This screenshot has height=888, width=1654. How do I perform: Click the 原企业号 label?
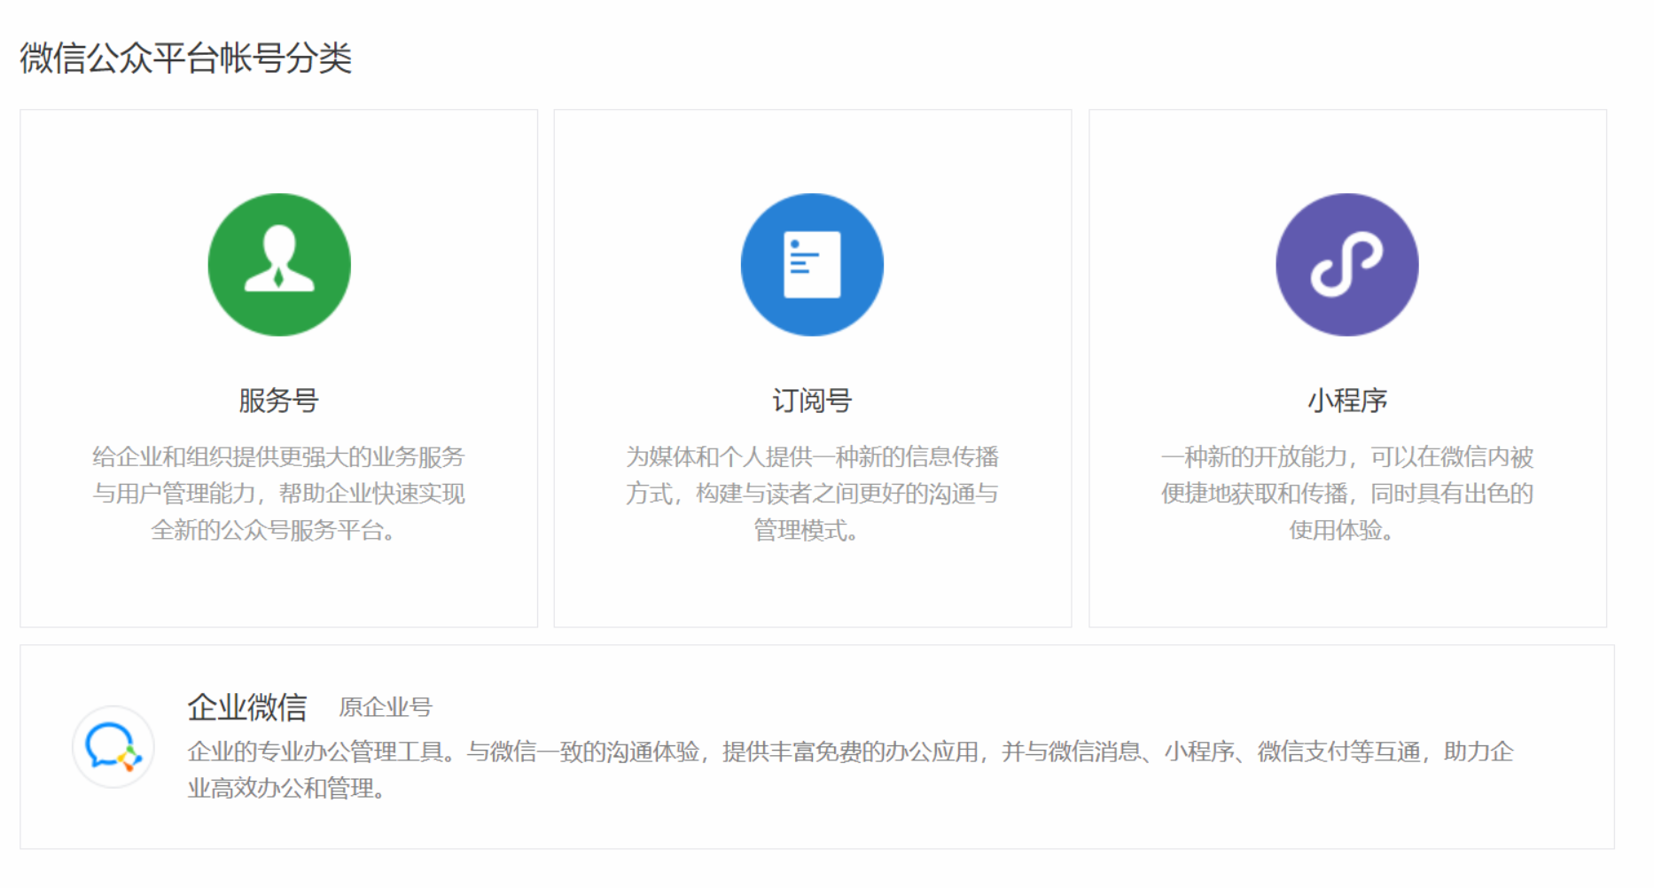(x=386, y=707)
